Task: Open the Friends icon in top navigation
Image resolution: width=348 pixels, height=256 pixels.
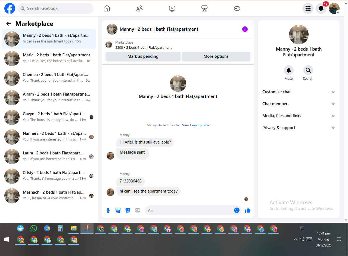Action: coord(139,8)
